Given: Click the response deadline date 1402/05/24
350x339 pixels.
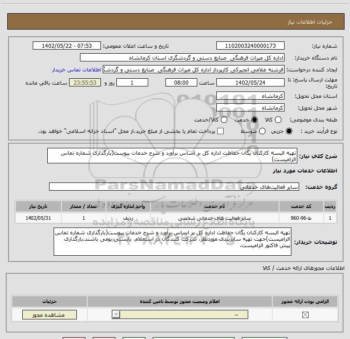Looking at the screenshot, I should click(250, 82).
